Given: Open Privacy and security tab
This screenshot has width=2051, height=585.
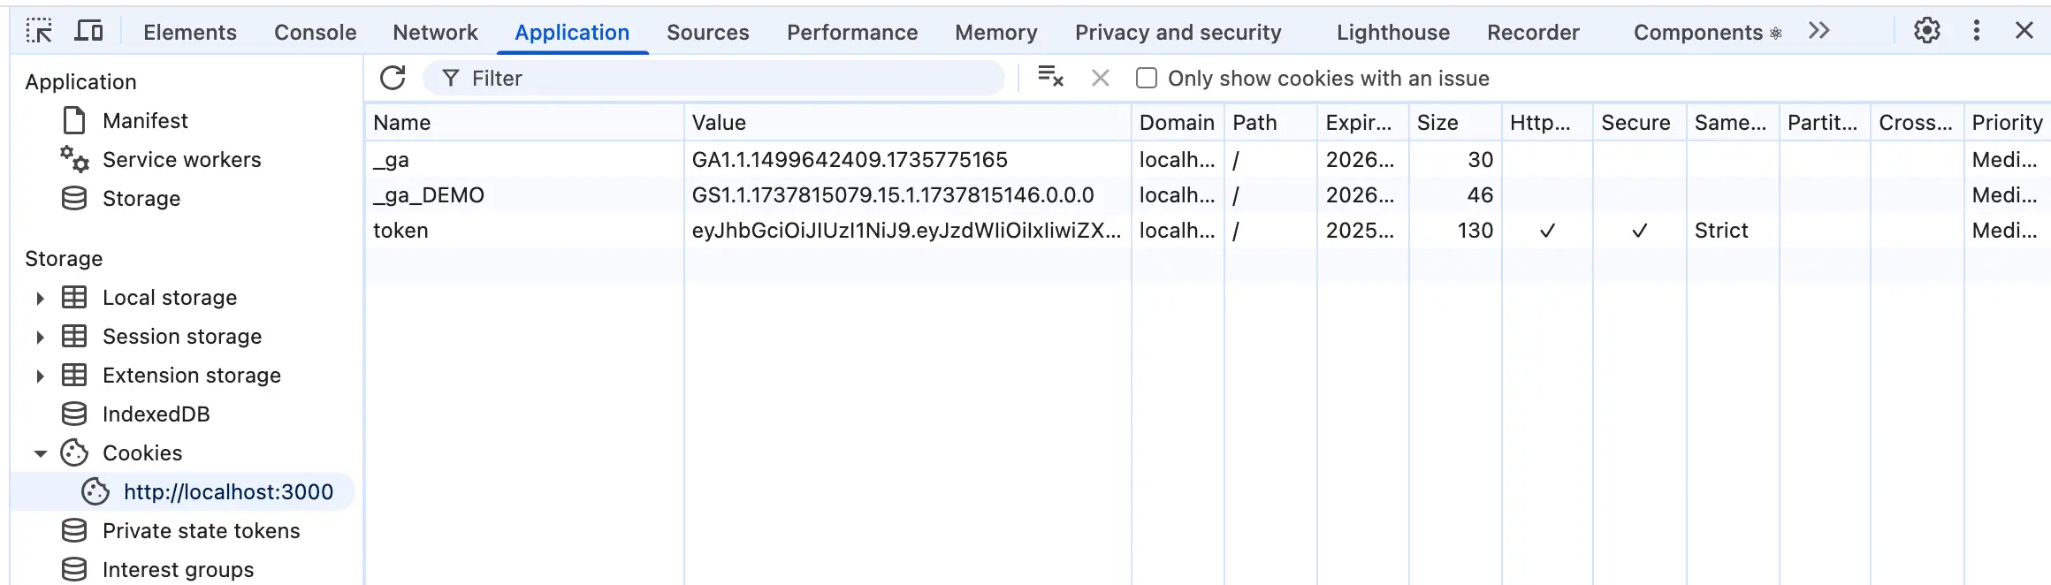Looking at the screenshot, I should point(1178,33).
